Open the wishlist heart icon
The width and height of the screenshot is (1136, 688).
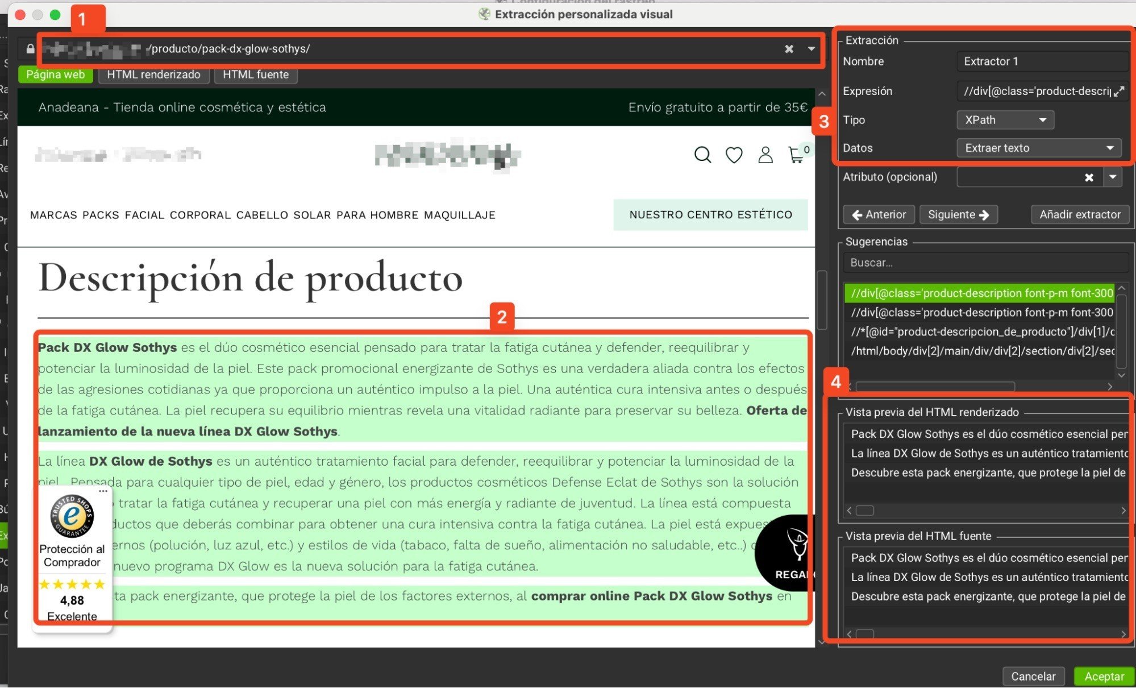[x=734, y=155]
